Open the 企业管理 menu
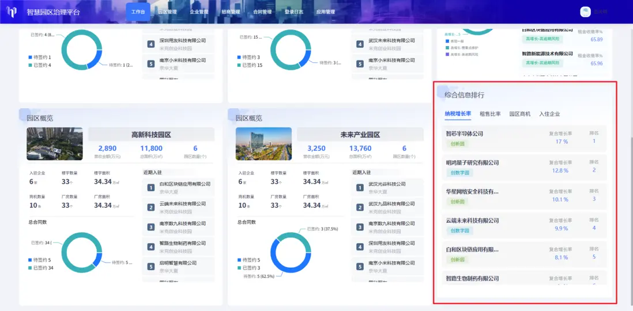 coord(199,12)
